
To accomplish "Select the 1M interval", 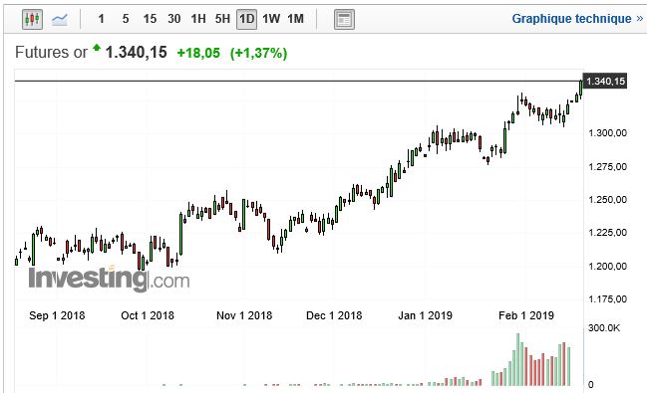I will pos(295,19).
